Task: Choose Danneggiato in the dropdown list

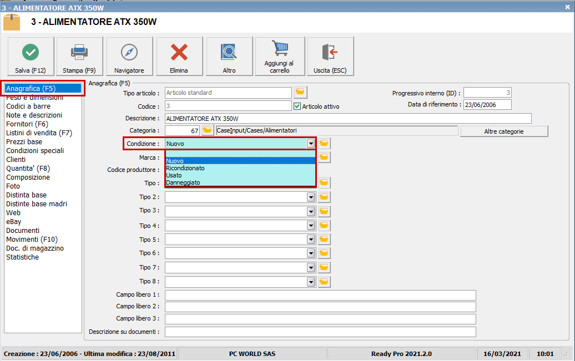Action: click(183, 182)
